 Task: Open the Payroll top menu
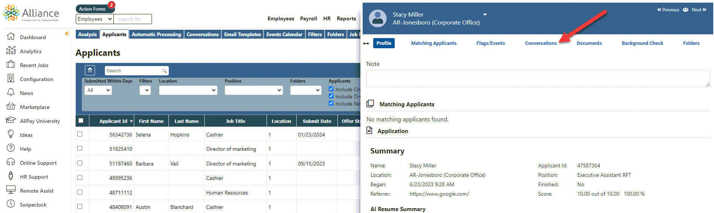[308, 18]
